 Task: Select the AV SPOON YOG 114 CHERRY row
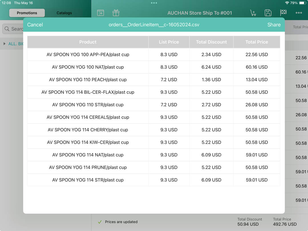tap(88, 130)
